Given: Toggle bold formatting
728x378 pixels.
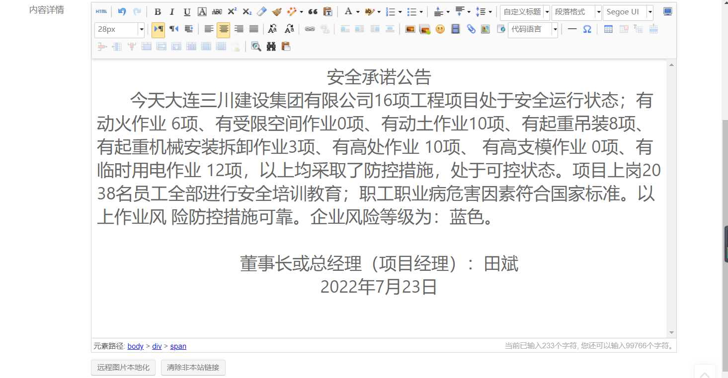Looking at the screenshot, I should pos(158,12).
